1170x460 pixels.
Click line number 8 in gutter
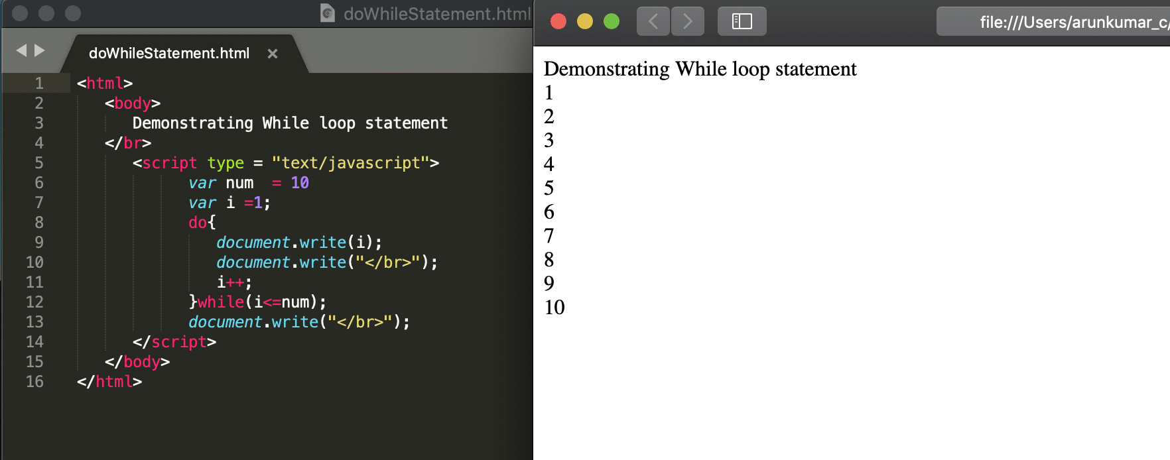point(39,223)
